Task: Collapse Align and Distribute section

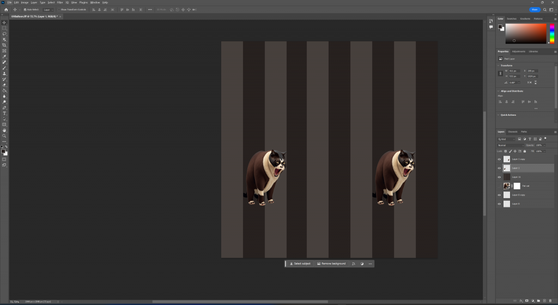Action: [498, 91]
